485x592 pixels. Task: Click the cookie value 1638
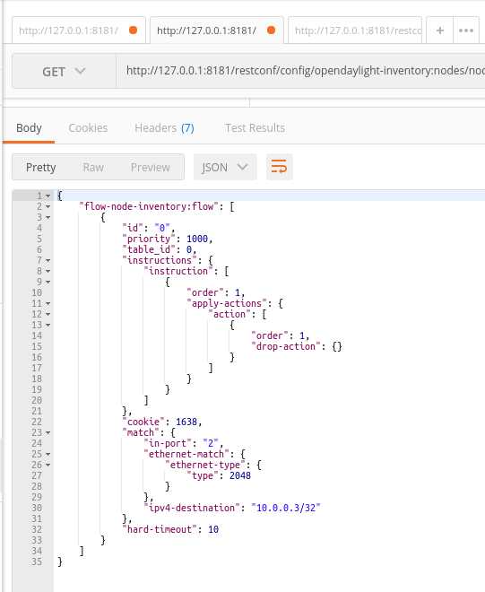[x=186, y=422]
